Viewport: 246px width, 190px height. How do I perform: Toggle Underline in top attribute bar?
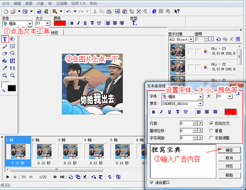coord(85,23)
